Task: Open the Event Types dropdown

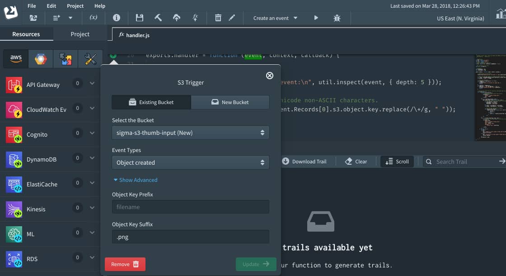Action: pyautogui.click(x=190, y=162)
